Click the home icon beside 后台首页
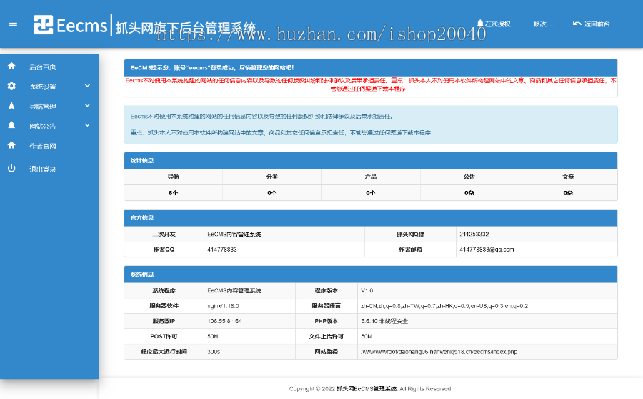Viewport: 643px width, 399px height. click(x=11, y=66)
